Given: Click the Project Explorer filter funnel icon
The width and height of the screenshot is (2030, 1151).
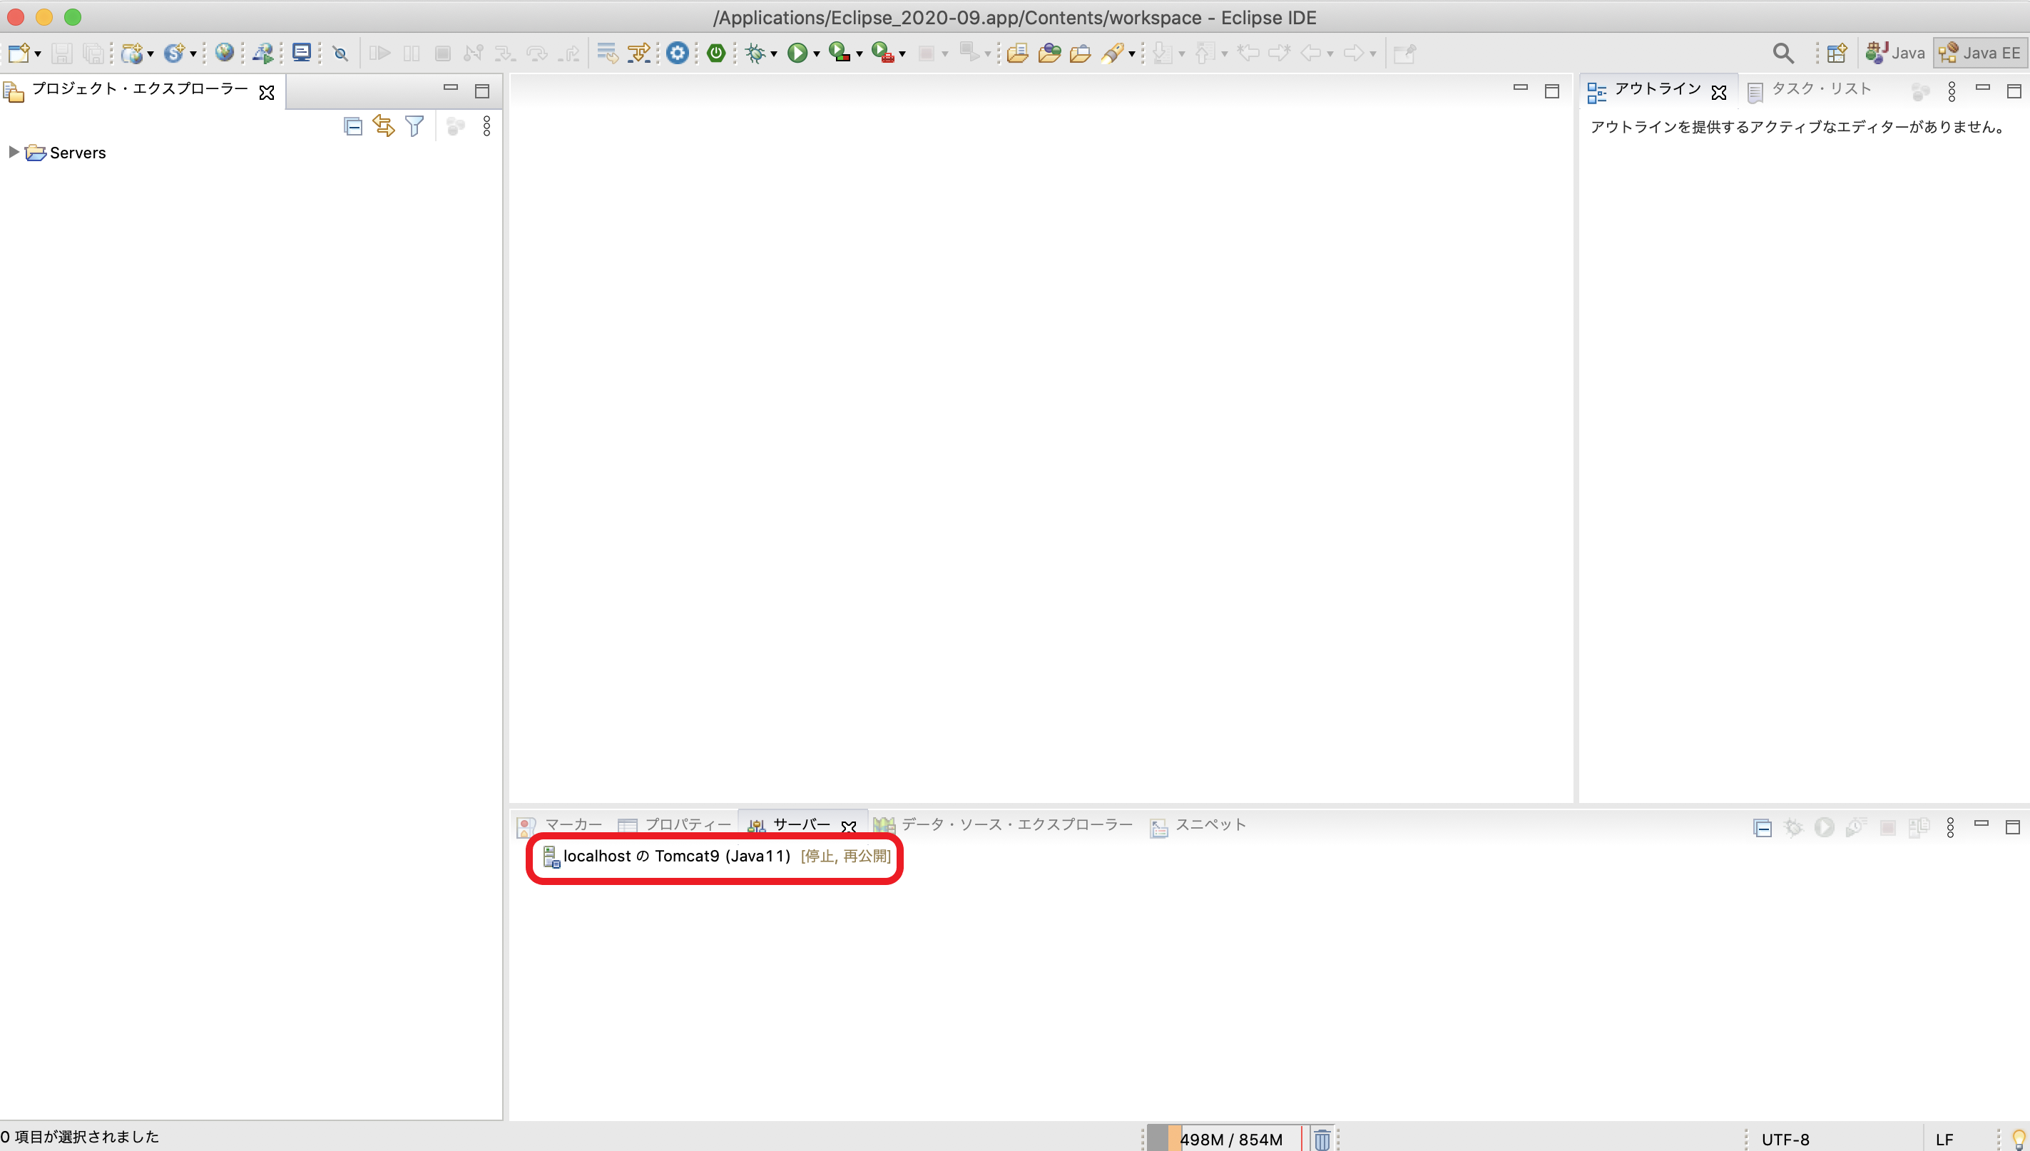Looking at the screenshot, I should tap(414, 126).
